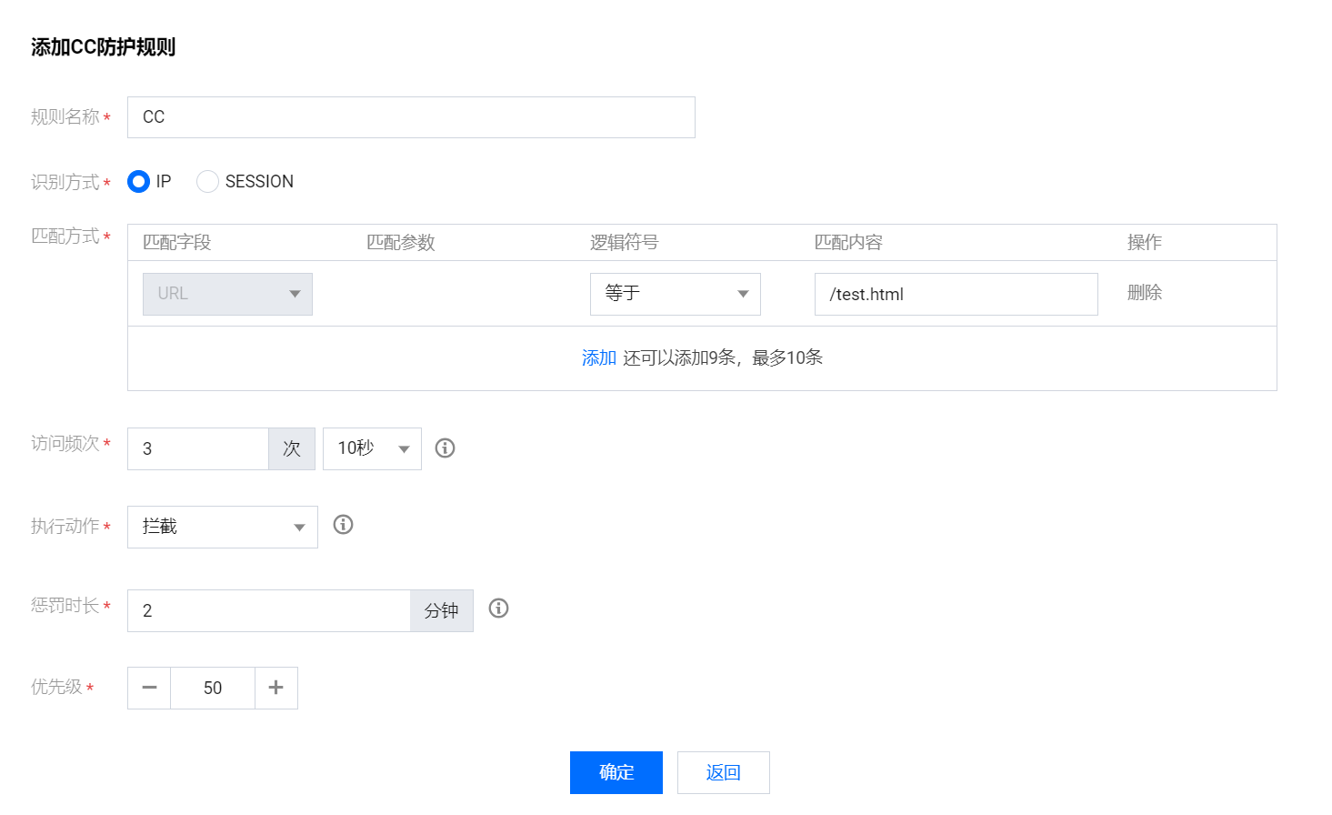This screenshot has width=1332, height=815.
Task: Delete the URL match rule row
Action: (1144, 293)
